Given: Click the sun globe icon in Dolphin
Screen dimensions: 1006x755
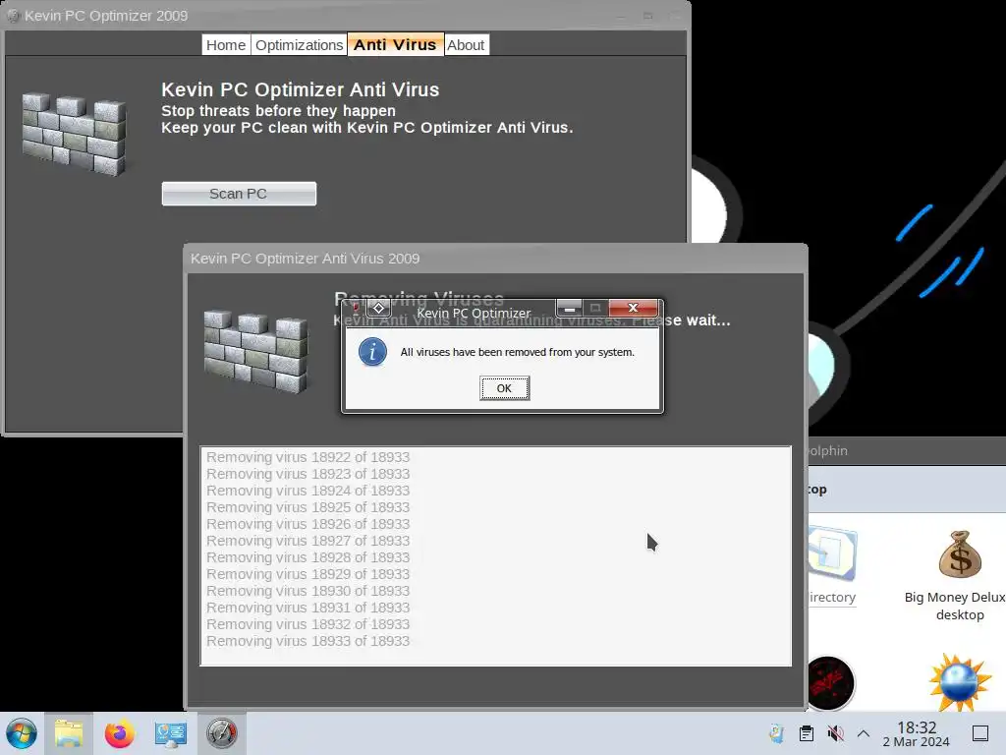Looking at the screenshot, I should tap(959, 682).
